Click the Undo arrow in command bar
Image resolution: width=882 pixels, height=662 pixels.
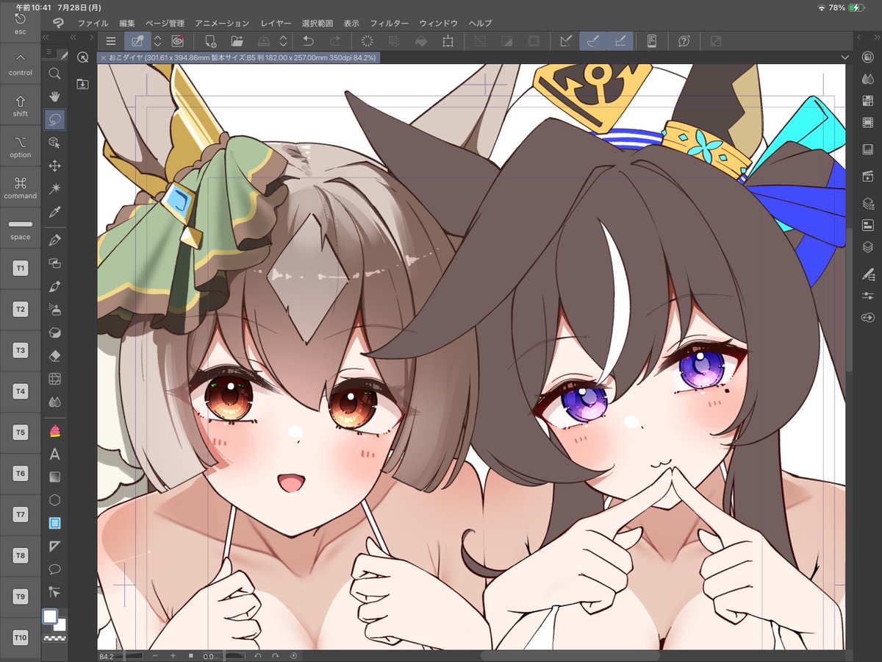tap(309, 41)
